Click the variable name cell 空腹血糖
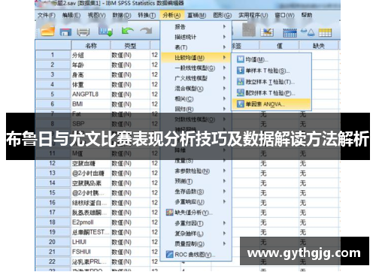 pyautogui.click(x=91, y=163)
